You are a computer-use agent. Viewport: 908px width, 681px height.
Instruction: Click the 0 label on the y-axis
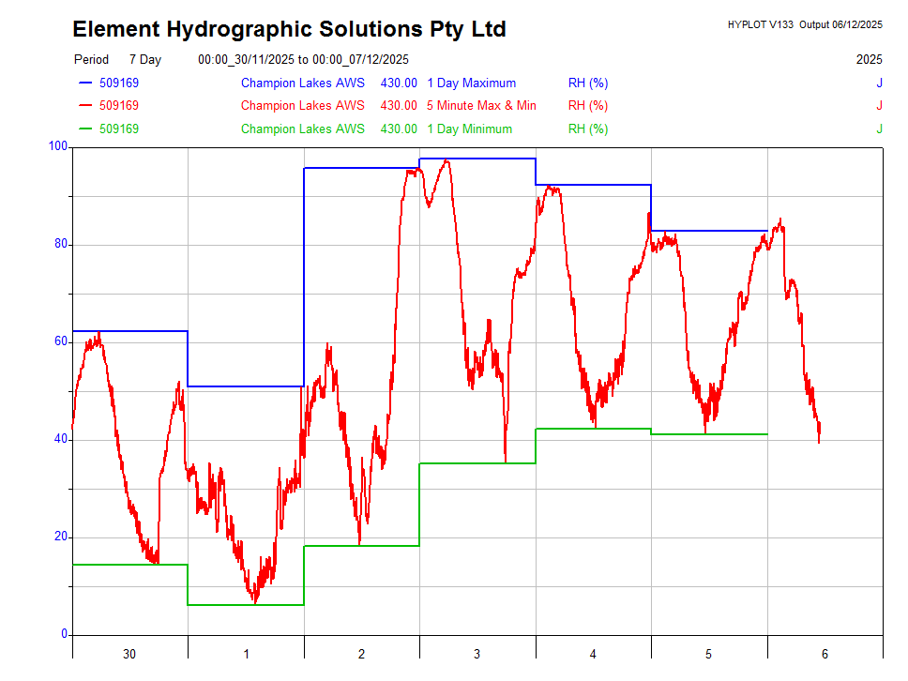click(65, 634)
